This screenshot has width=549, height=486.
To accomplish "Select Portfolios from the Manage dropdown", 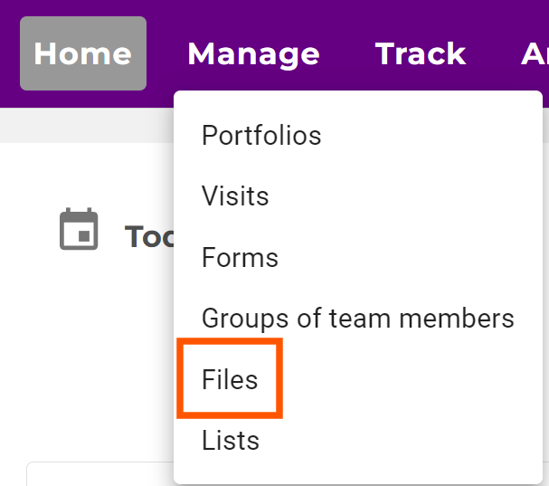I will (261, 136).
